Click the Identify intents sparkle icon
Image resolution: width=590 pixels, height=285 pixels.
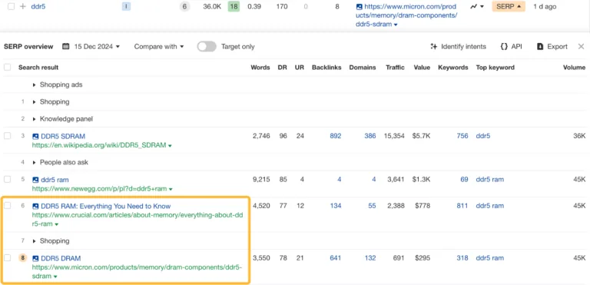coord(434,47)
